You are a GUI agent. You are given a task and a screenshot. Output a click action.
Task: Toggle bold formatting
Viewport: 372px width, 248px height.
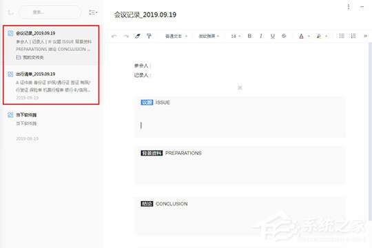(249, 36)
